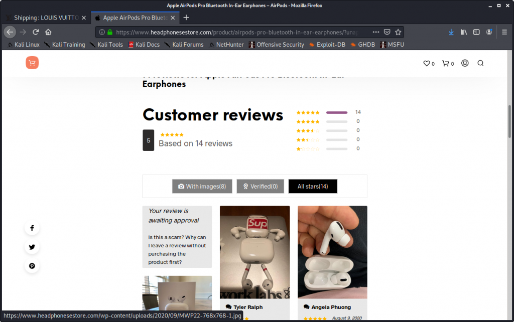
Task: Go back to the previous page
Action: (10, 32)
